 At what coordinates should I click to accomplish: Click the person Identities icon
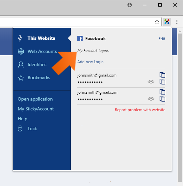[21, 64]
